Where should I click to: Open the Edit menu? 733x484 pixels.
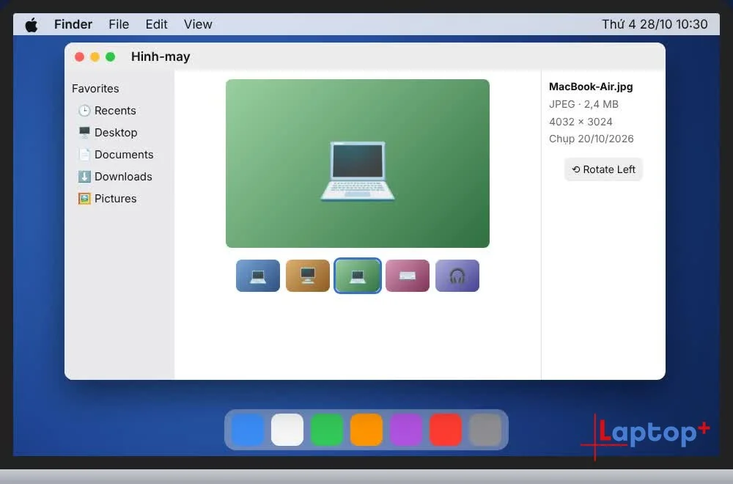[x=156, y=24]
